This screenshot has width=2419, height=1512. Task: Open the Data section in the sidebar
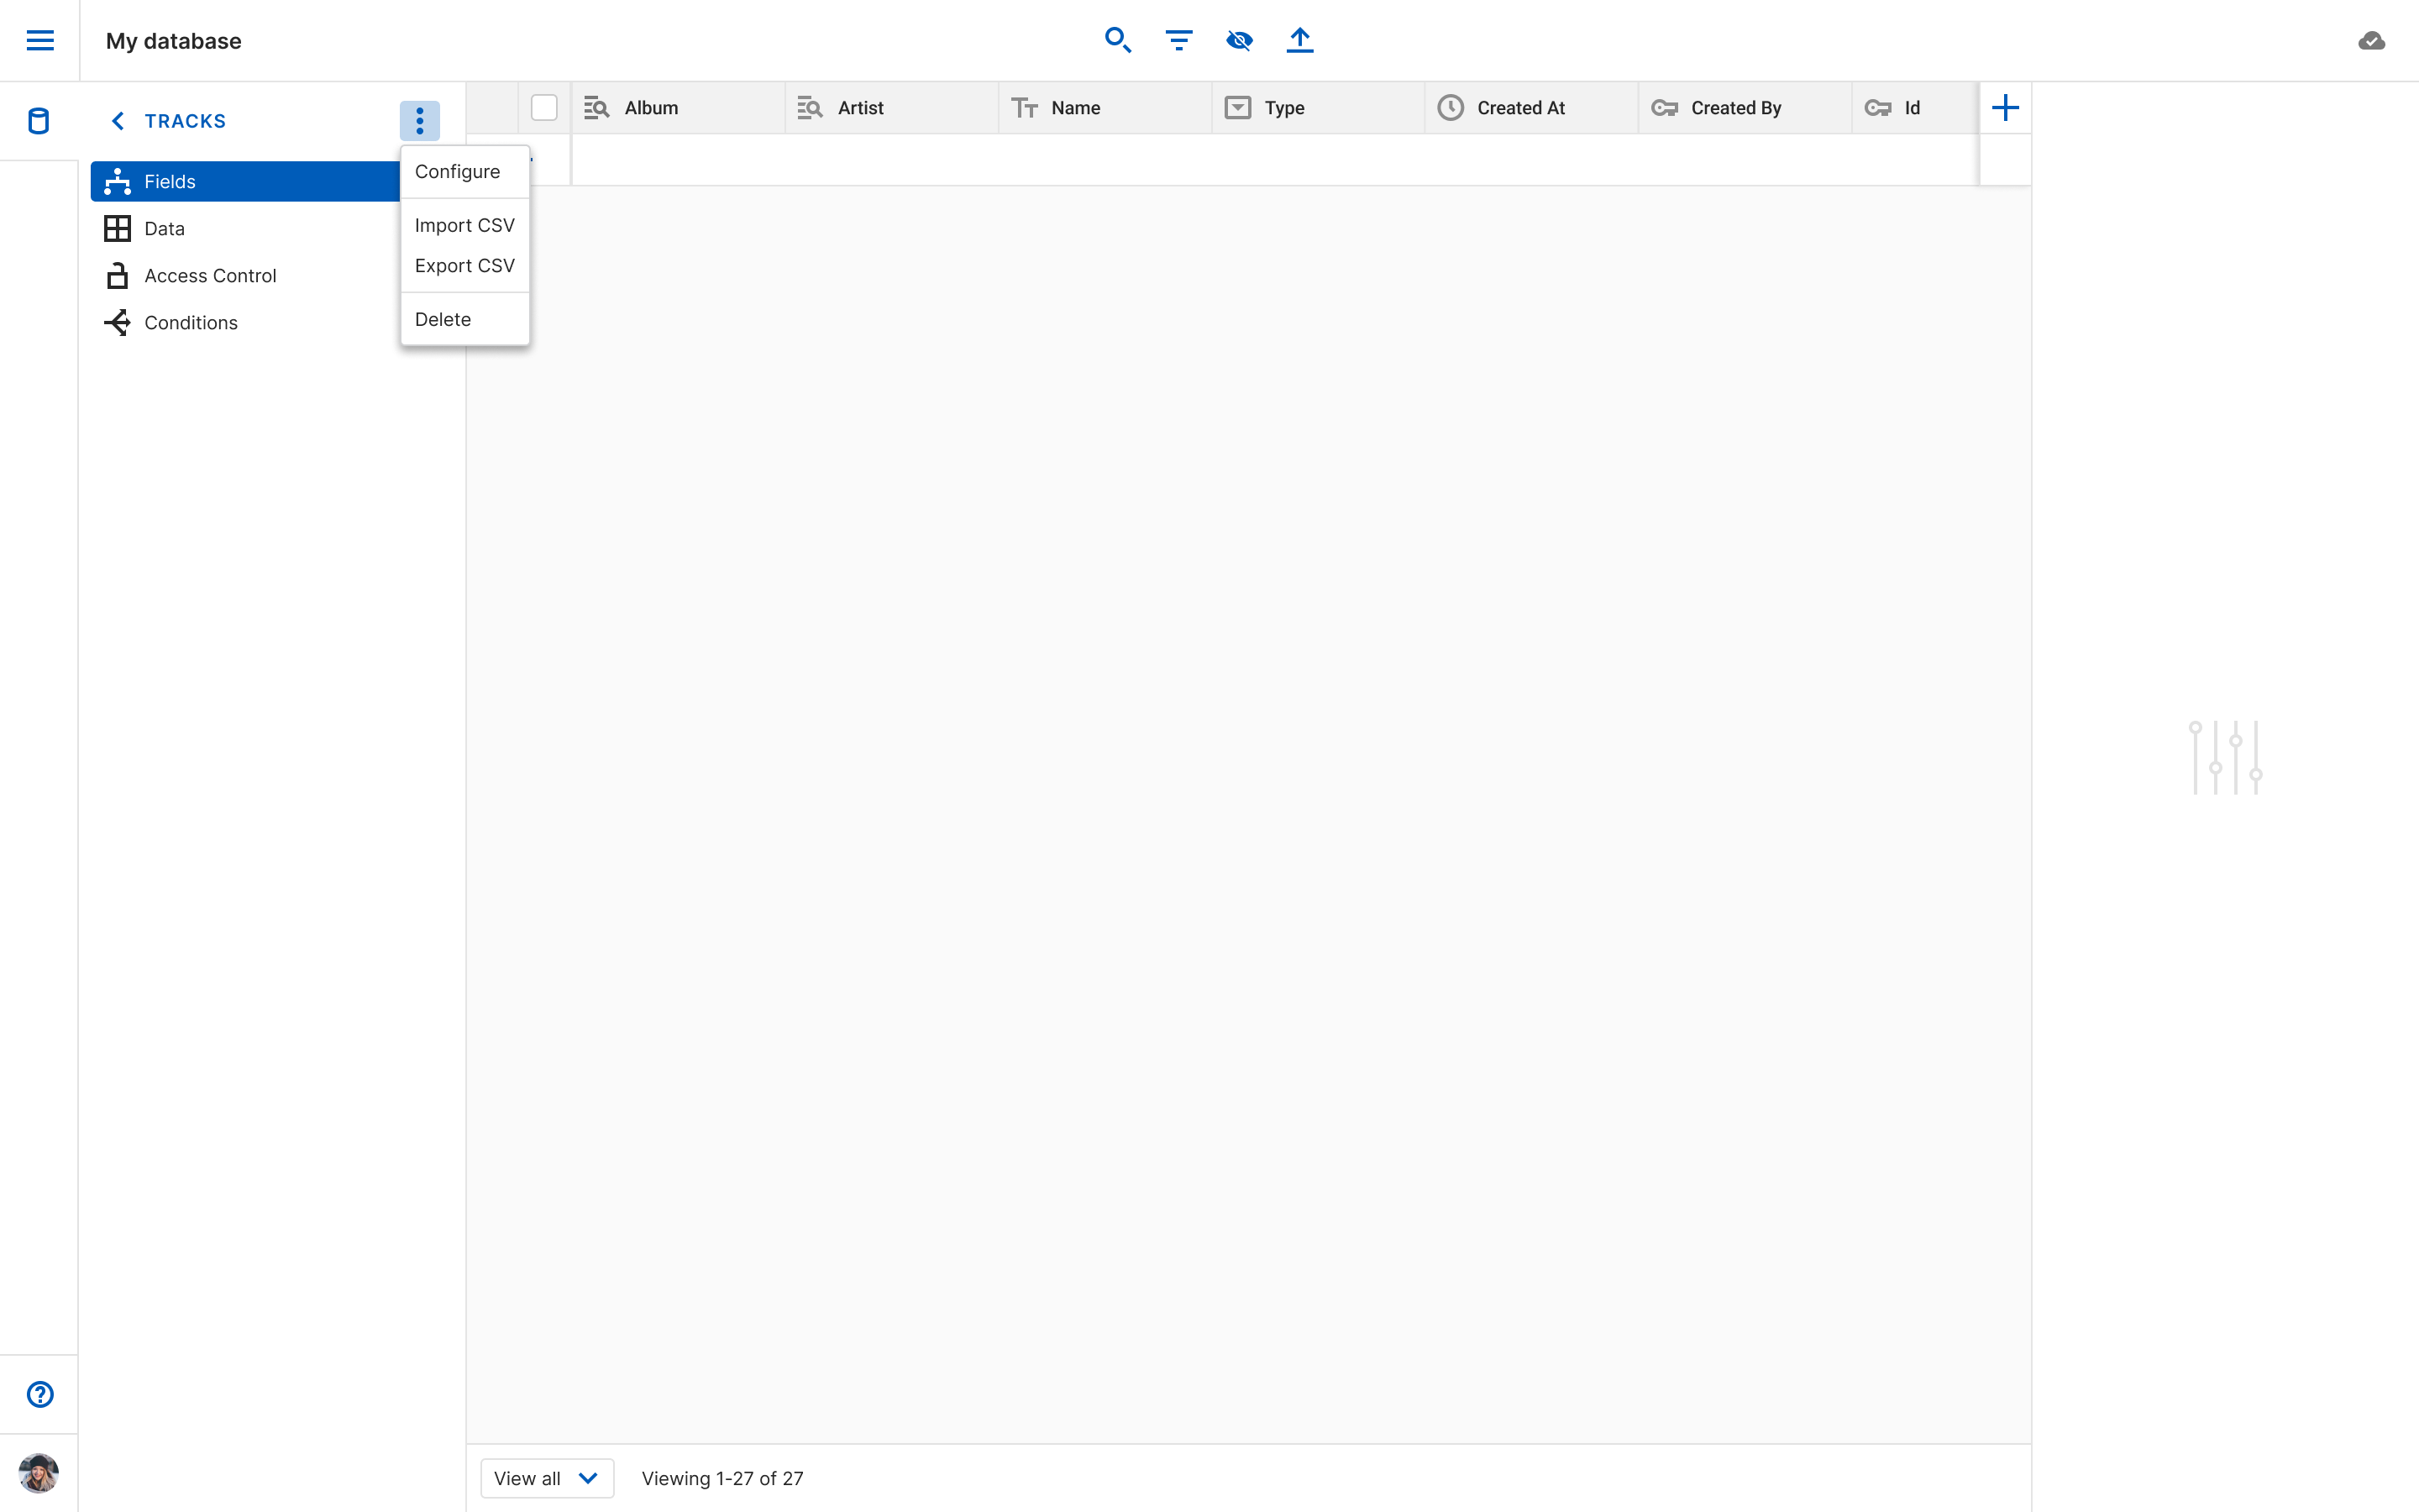[164, 229]
